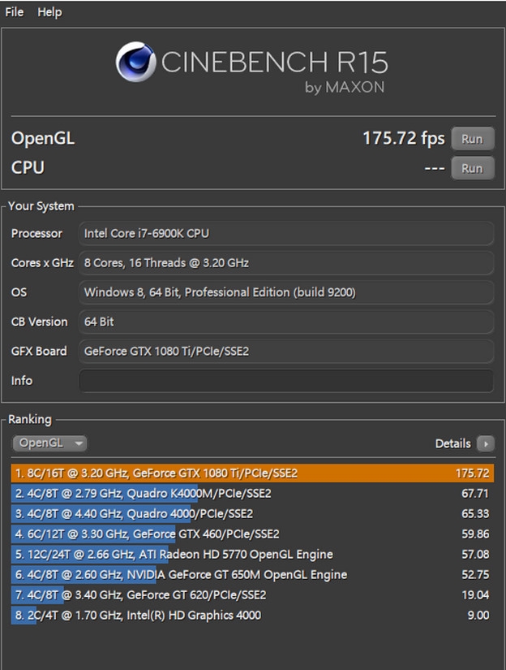506x670 pixels.
Task: Click the Details label in Ranking
Action: [452, 443]
